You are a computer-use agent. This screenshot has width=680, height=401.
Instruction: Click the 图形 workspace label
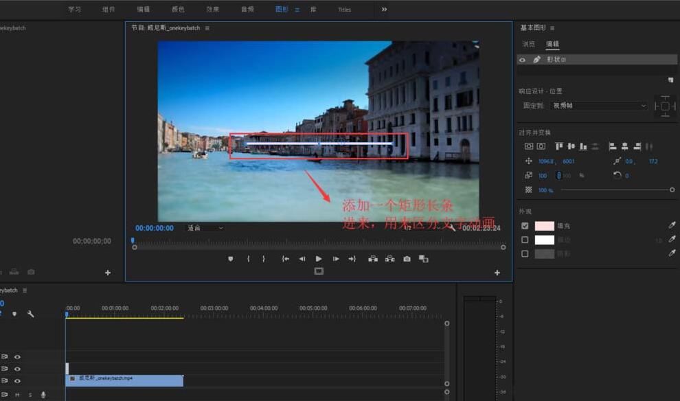click(281, 9)
